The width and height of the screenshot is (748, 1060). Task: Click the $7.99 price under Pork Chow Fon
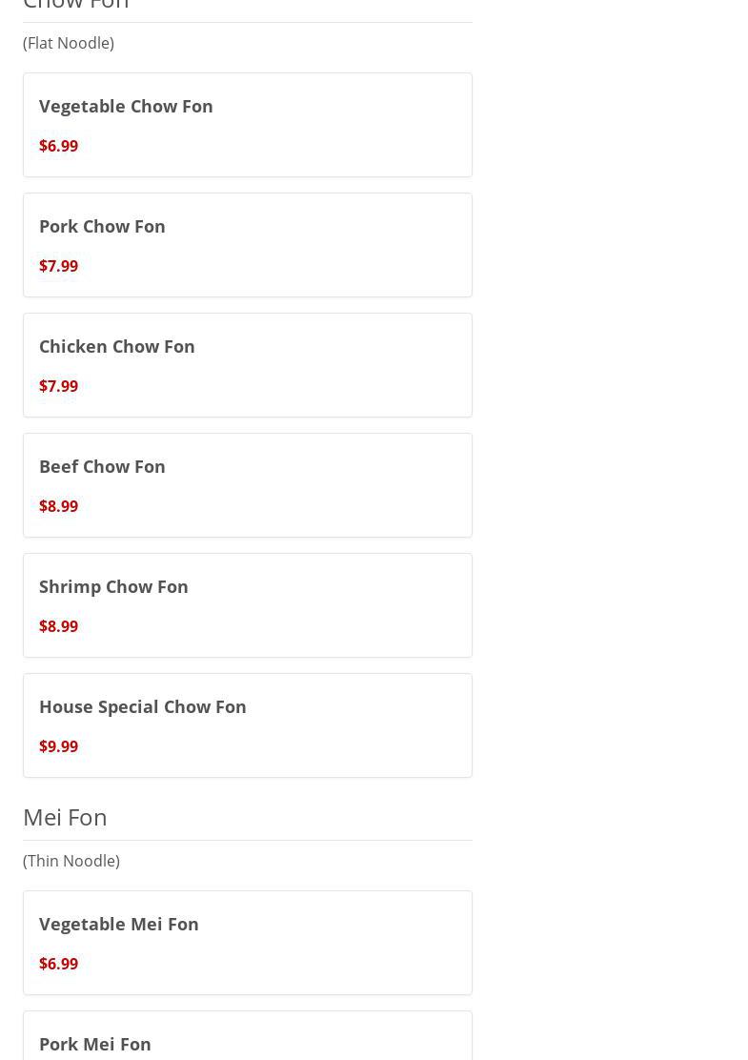pos(58,266)
